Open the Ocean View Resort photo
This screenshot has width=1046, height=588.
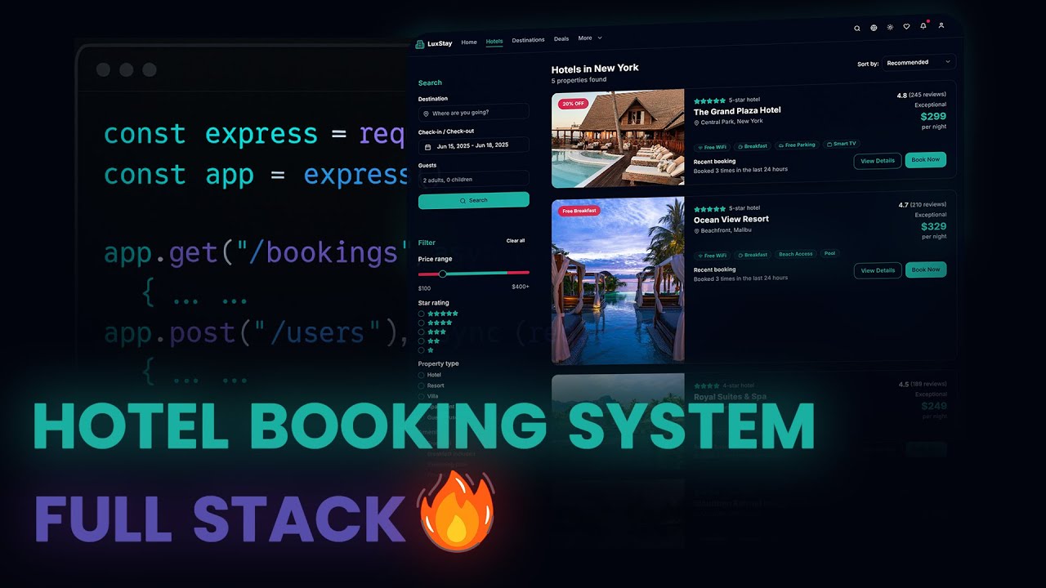[618, 280]
